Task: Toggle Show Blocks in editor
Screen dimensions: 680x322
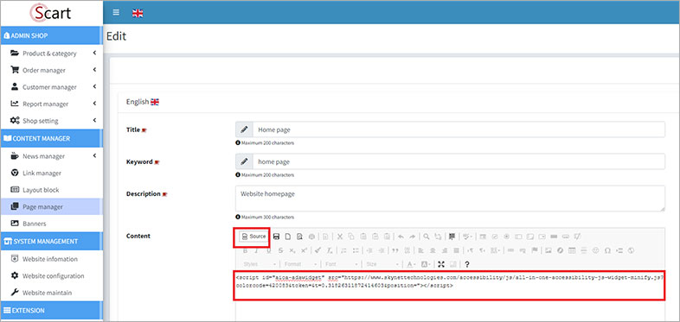Action: pyautogui.click(x=453, y=264)
